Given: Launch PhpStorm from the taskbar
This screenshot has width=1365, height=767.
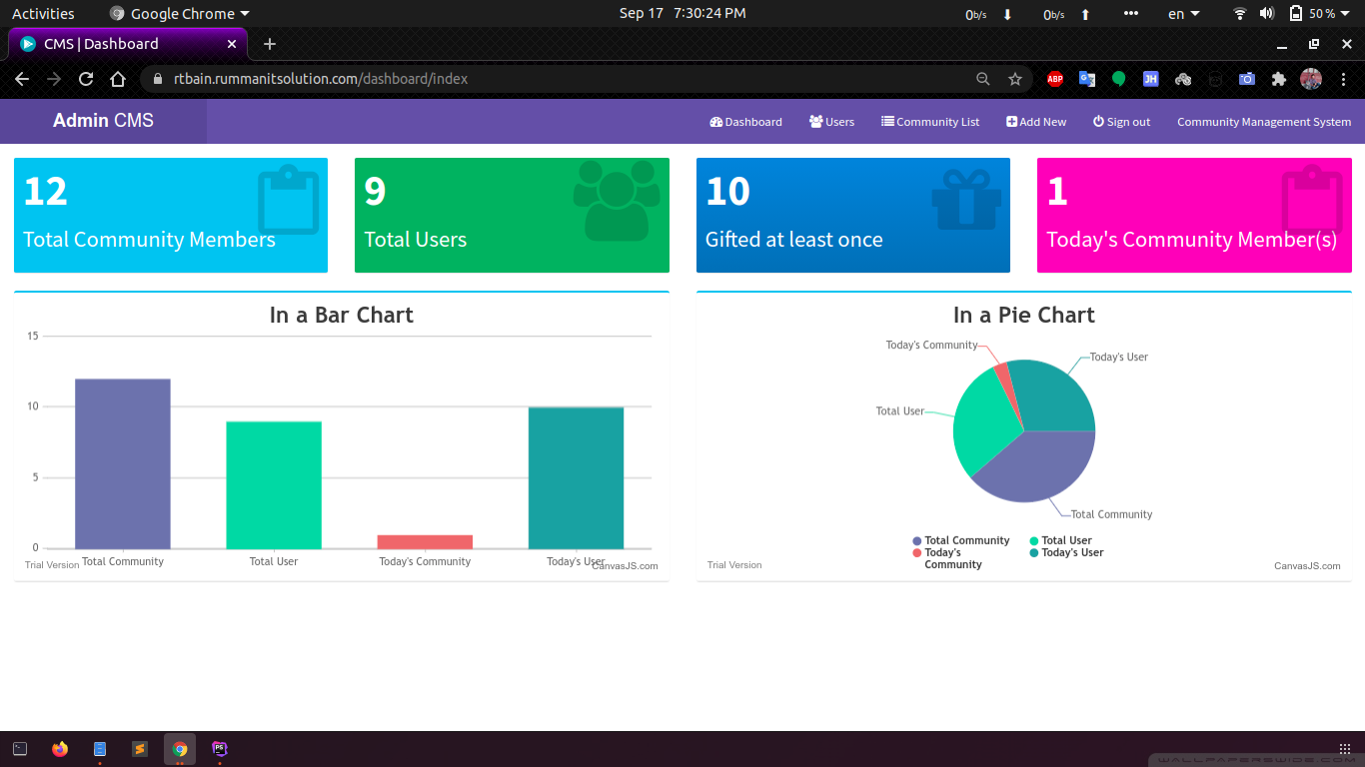Looking at the screenshot, I should [220, 748].
